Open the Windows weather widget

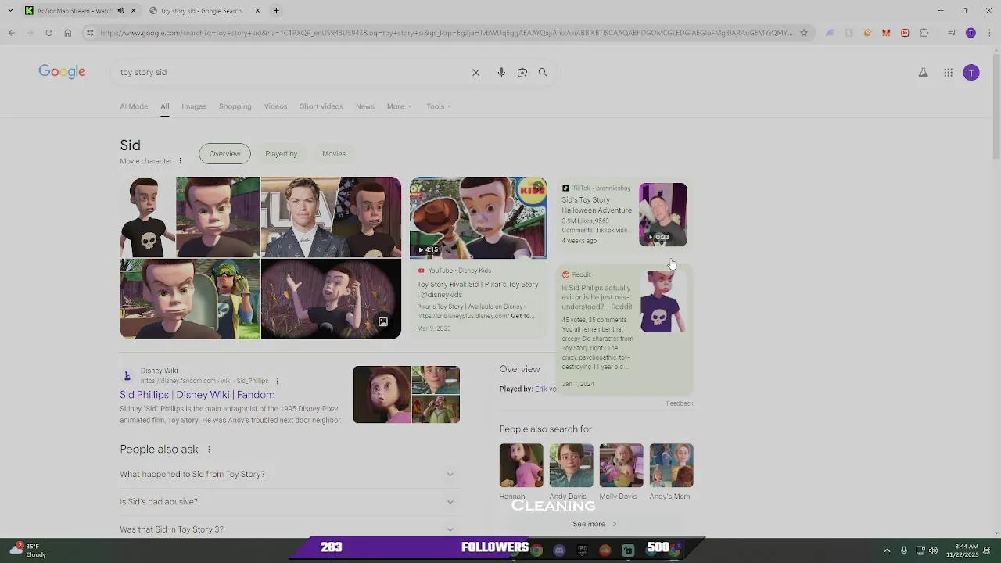(27, 550)
